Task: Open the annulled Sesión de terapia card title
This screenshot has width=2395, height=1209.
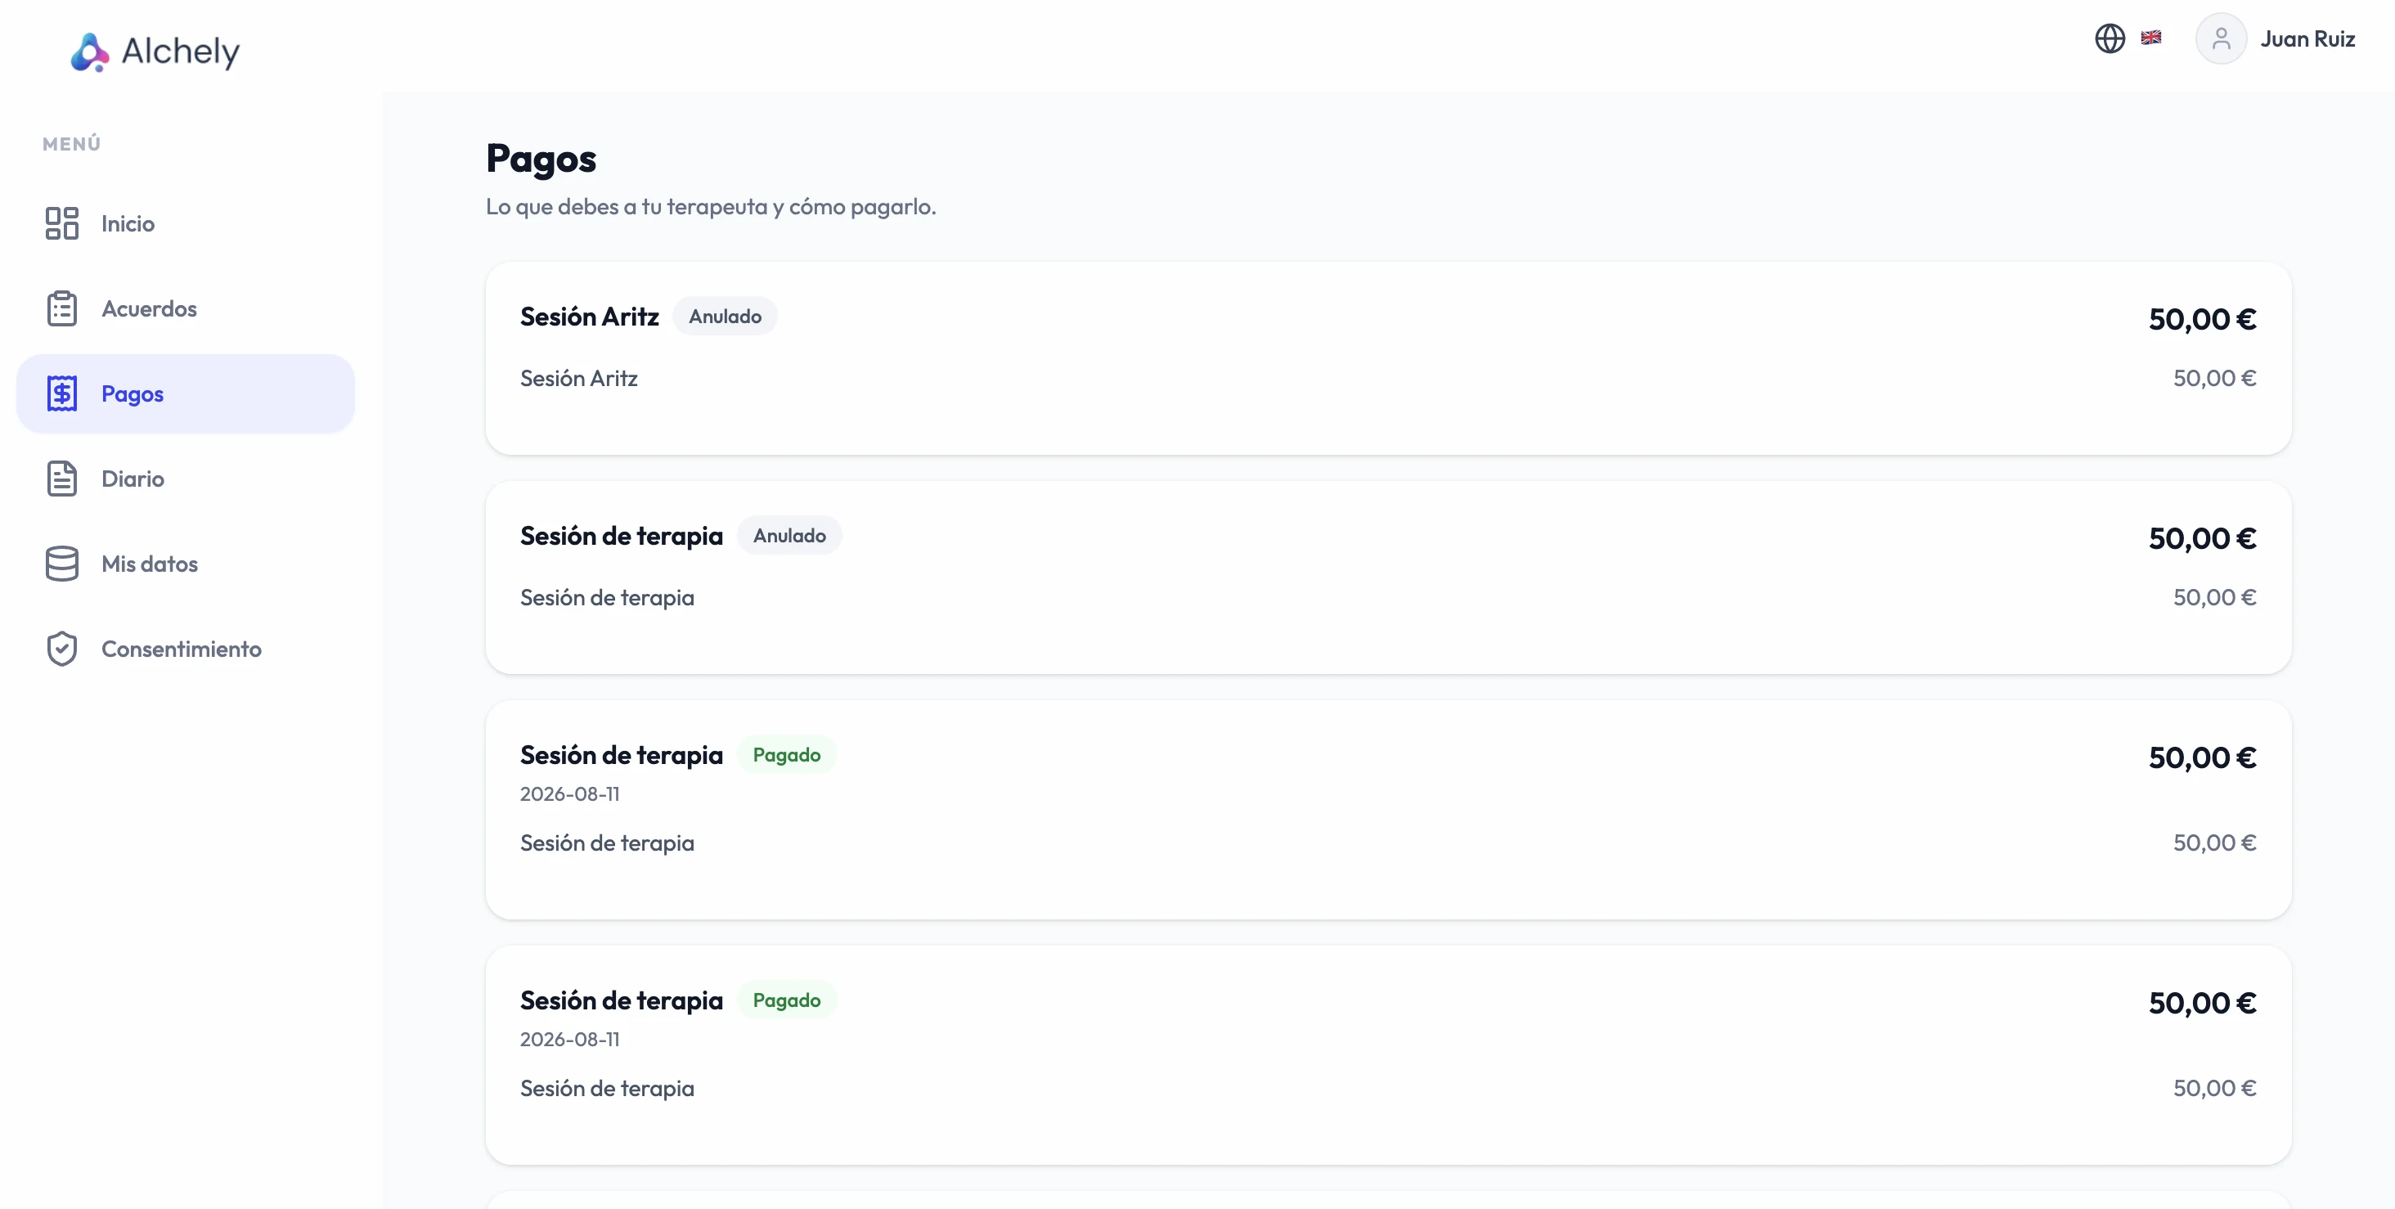Action: (x=621, y=537)
